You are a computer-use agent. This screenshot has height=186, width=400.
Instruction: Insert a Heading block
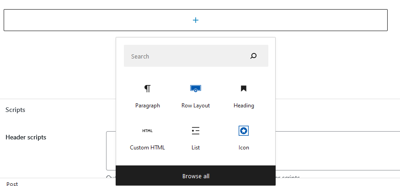pos(244,96)
